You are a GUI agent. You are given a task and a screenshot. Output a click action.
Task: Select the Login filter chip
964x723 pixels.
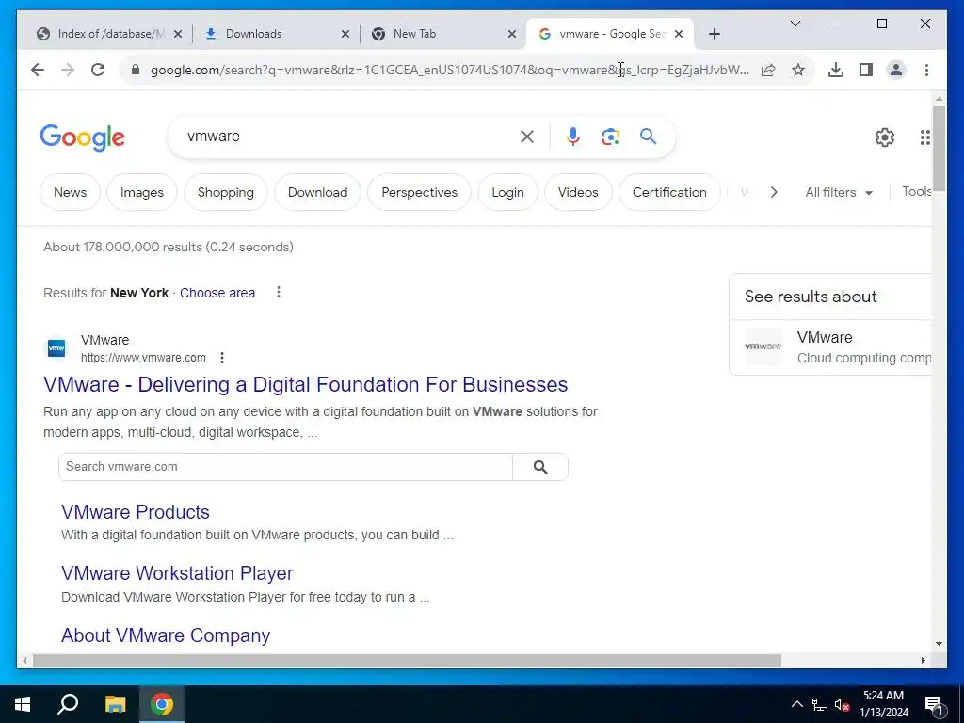(x=507, y=192)
